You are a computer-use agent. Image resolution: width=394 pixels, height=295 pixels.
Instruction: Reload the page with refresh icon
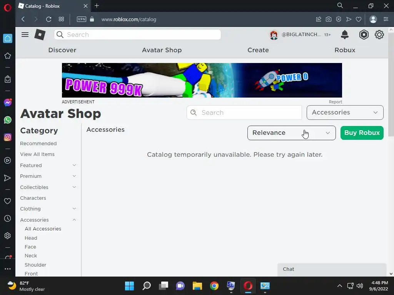pos(49,19)
